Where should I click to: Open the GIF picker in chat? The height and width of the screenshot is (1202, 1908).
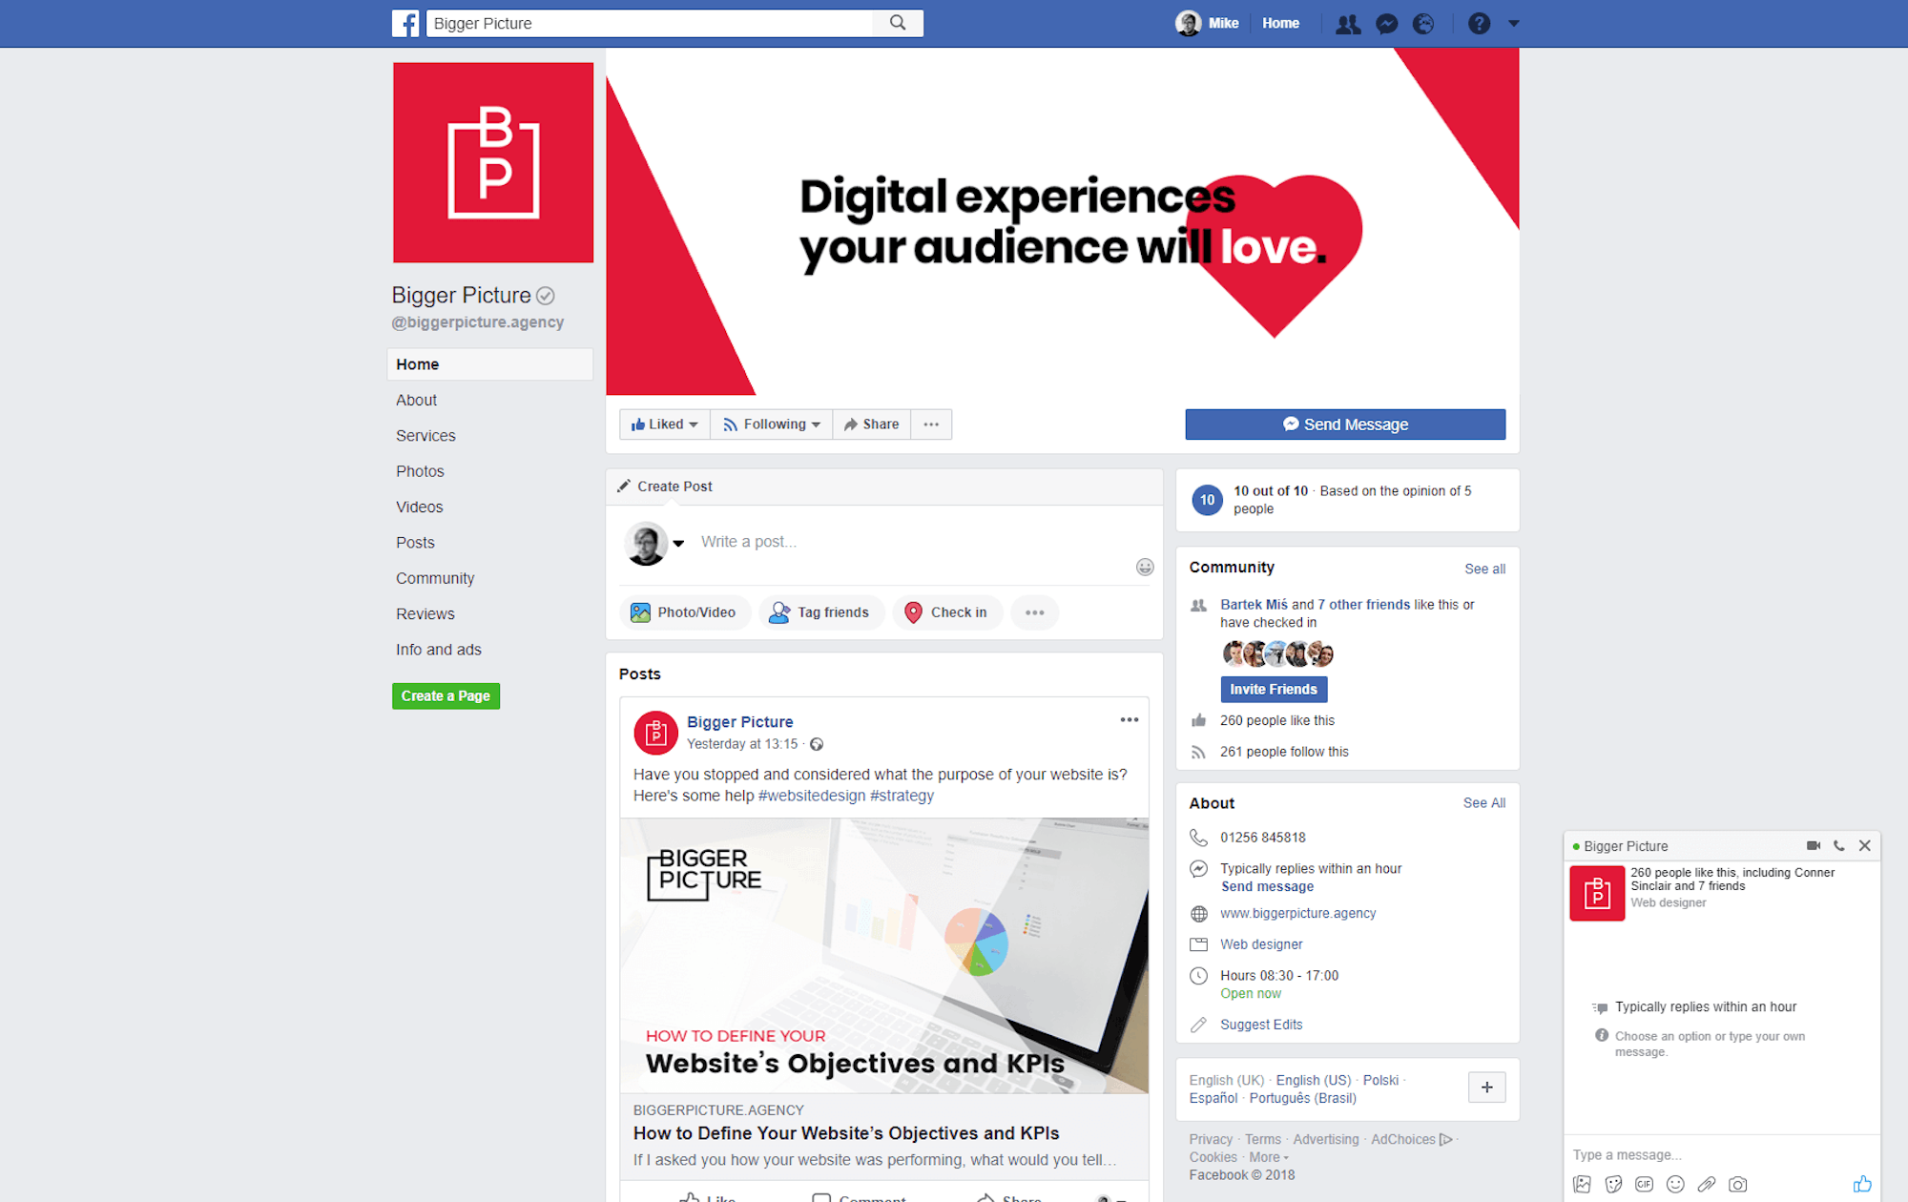click(1644, 1185)
